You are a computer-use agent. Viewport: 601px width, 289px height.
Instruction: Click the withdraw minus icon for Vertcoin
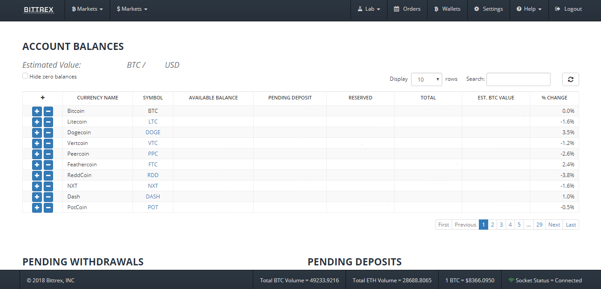48,143
